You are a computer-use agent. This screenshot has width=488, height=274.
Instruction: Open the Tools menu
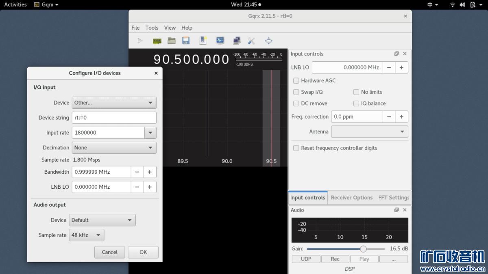pyautogui.click(x=152, y=28)
